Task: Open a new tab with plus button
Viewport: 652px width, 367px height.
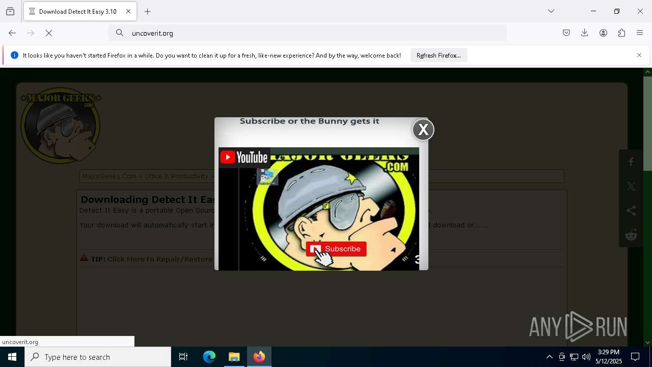Action: tap(148, 11)
